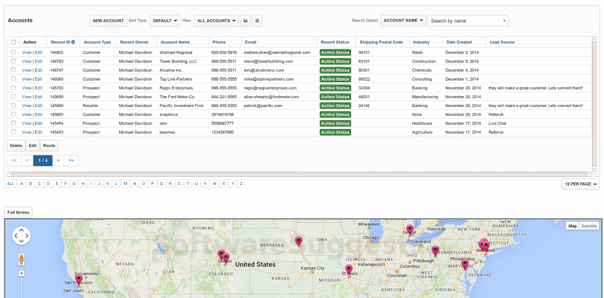Click the NEW ACCOUNT button
This screenshot has height=298, width=604.
108,21
